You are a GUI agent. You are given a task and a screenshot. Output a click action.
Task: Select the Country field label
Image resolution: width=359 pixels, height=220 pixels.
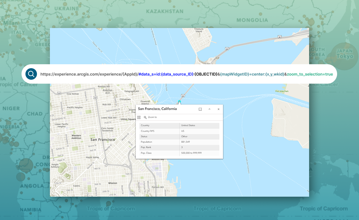(x=145, y=126)
